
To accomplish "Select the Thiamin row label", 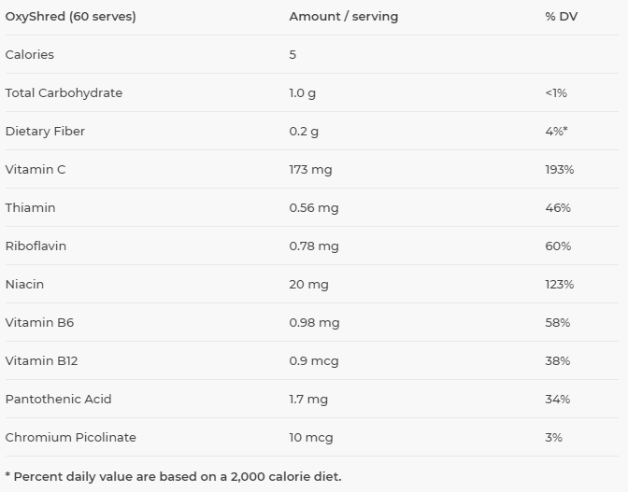I will [x=30, y=207].
